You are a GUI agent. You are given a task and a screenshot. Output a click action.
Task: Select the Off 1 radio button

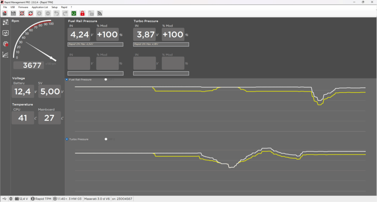[106, 79]
